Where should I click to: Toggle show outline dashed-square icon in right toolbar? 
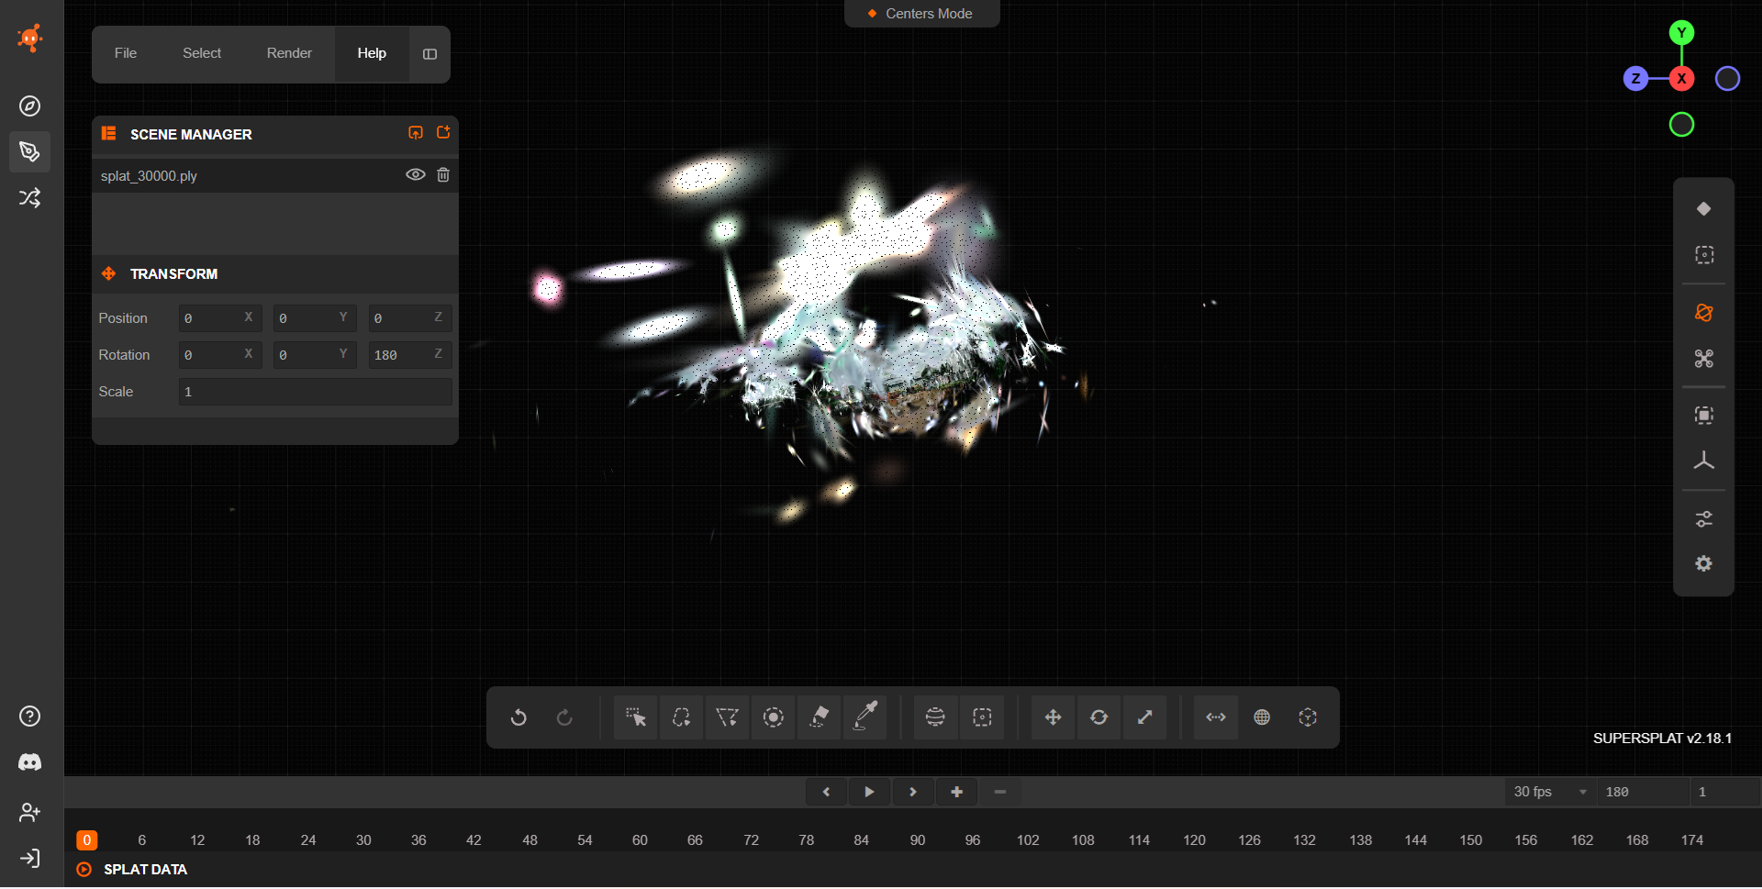(1704, 255)
